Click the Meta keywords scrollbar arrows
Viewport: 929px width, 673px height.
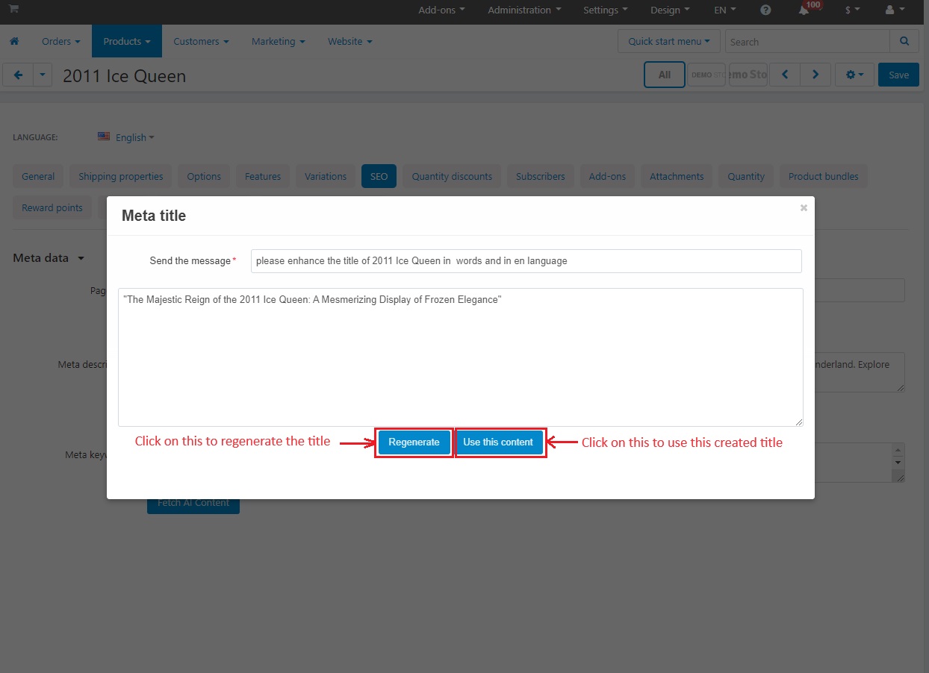898,457
